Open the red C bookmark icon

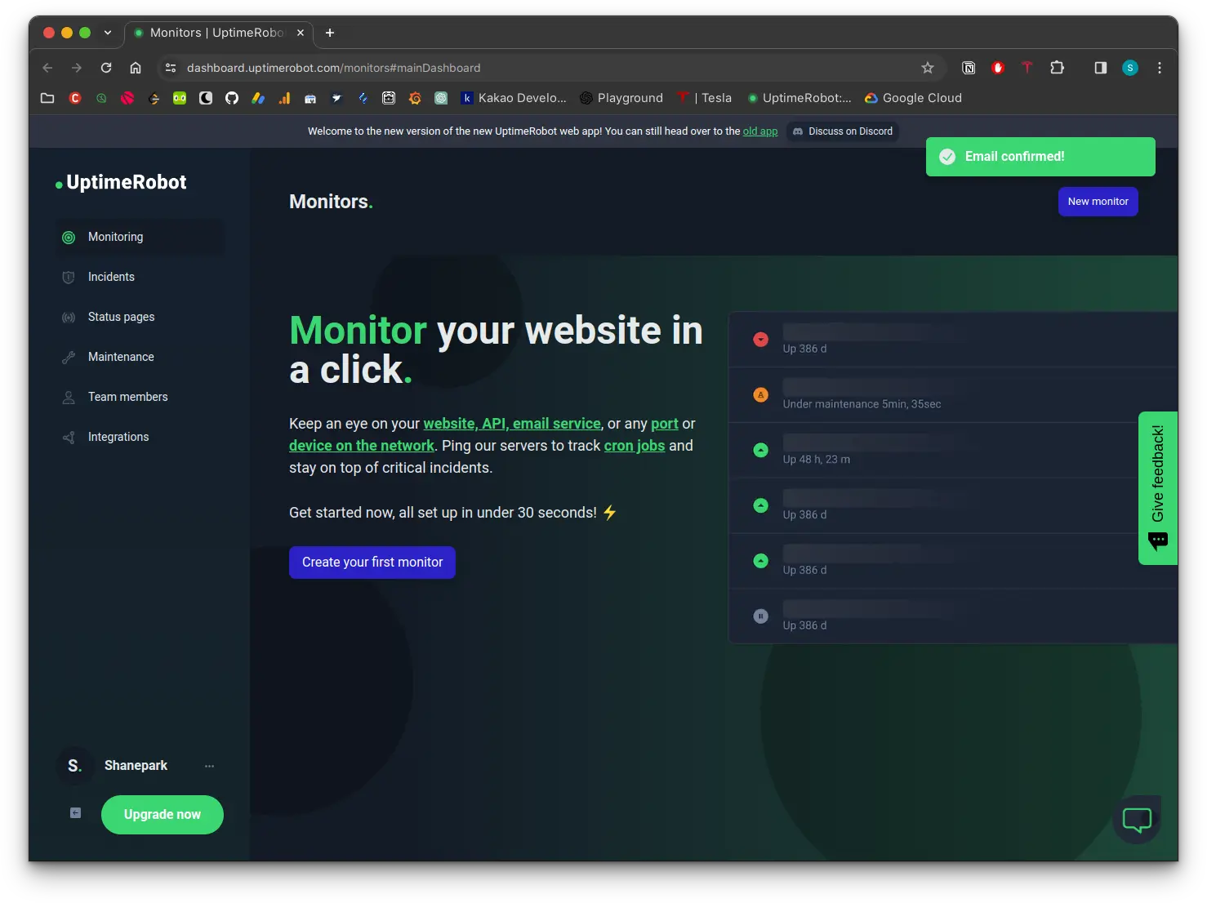pyautogui.click(x=75, y=98)
